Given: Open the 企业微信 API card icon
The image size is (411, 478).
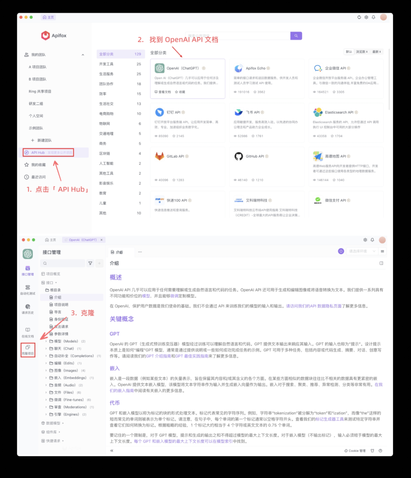Looking at the screenshot, I should (x=318, y=68).
